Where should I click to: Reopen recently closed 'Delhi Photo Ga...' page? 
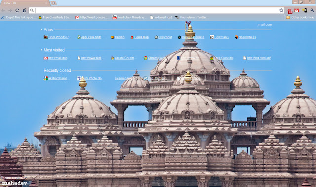[x=91, y=78]
